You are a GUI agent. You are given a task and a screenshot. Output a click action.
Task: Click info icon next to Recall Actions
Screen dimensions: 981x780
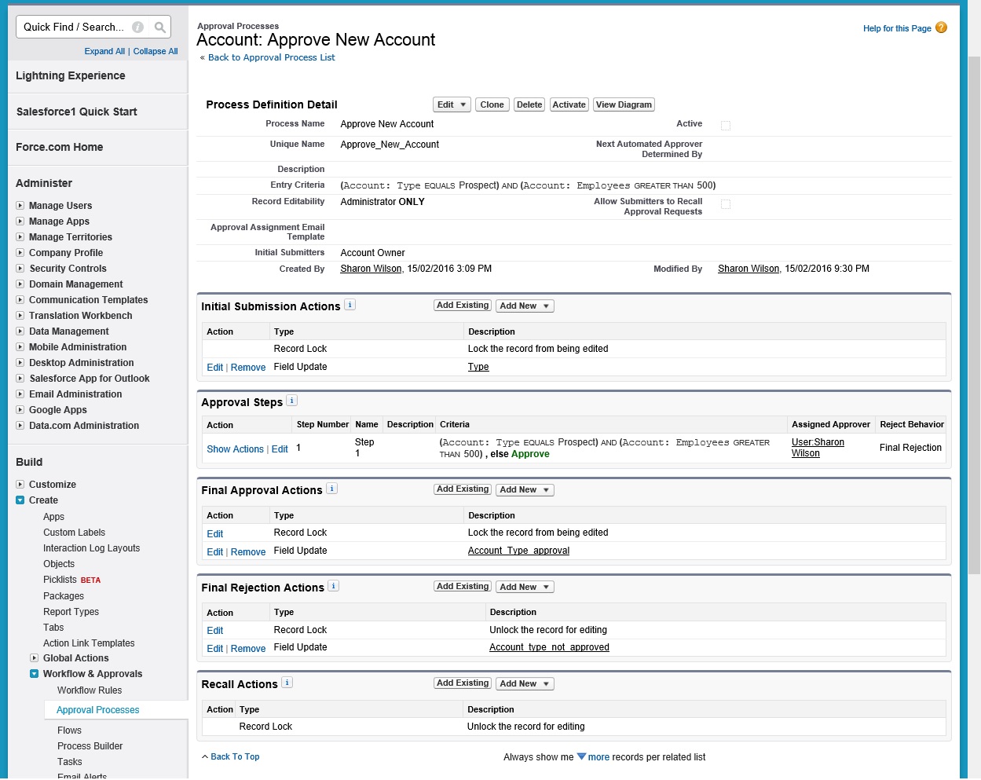287,683
